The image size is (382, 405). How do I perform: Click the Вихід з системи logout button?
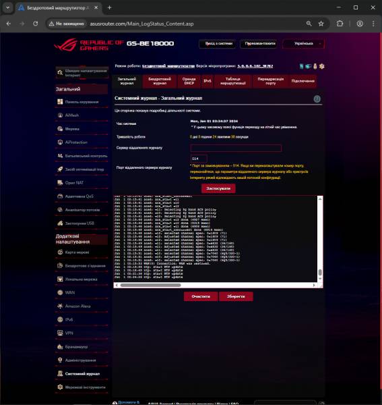218,44
